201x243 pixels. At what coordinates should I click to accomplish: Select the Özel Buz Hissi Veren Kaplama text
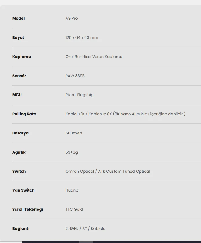click(x=94, y=57)
